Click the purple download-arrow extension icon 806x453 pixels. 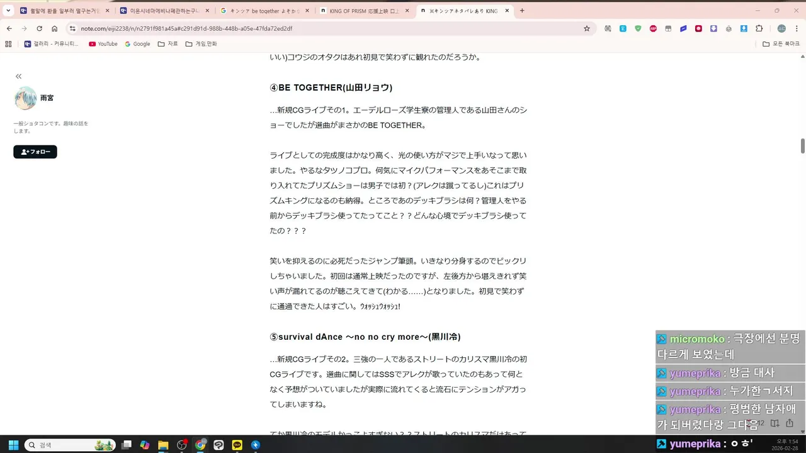click(x=713, y=28)
